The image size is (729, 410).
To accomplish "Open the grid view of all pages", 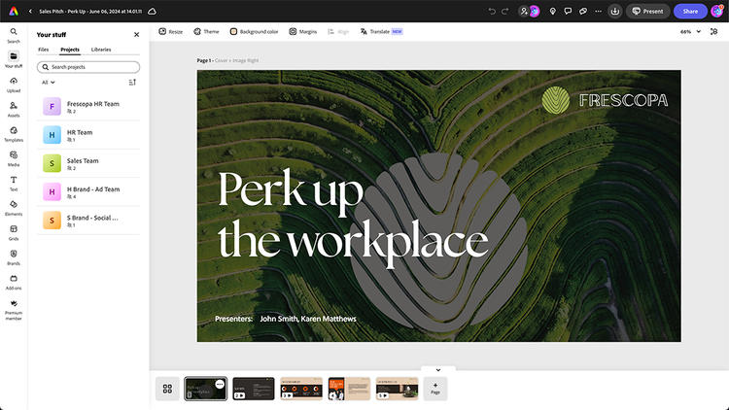I will pyautogui.click(x=167, y=389).
